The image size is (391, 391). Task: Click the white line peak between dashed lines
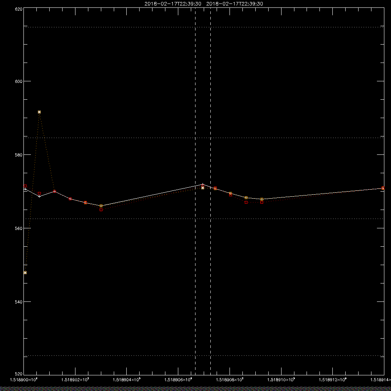(203, 184)
